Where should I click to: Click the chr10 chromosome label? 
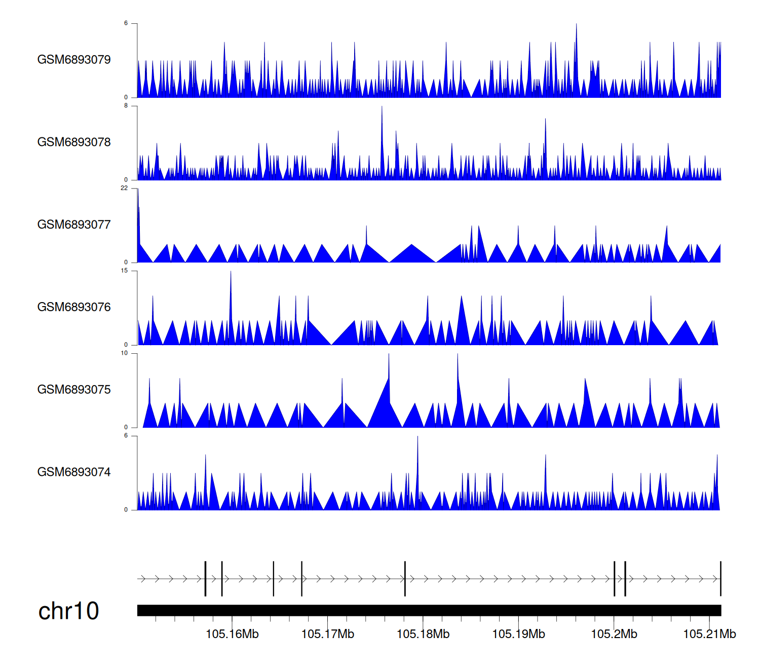tap(68, 611)
